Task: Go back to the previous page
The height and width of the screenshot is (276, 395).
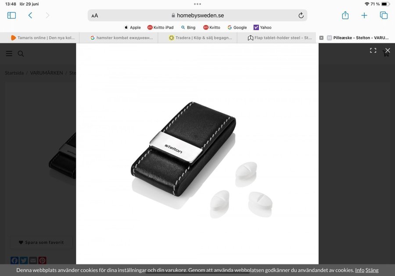Action: click(30, 15)
